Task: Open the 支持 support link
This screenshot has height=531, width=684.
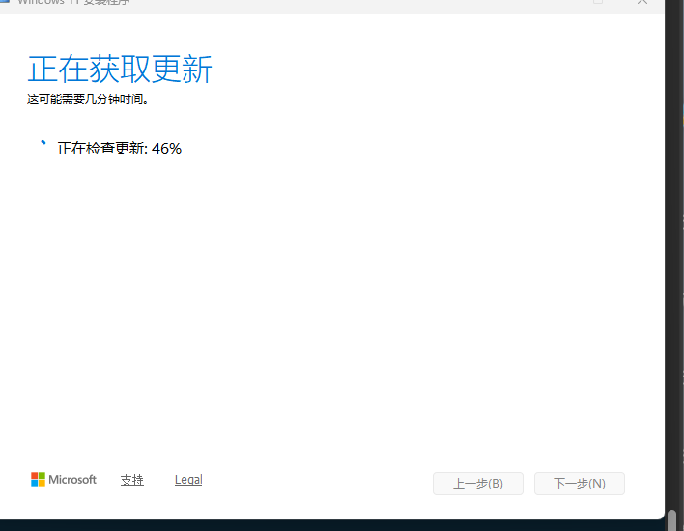Action: pos(132,480)
